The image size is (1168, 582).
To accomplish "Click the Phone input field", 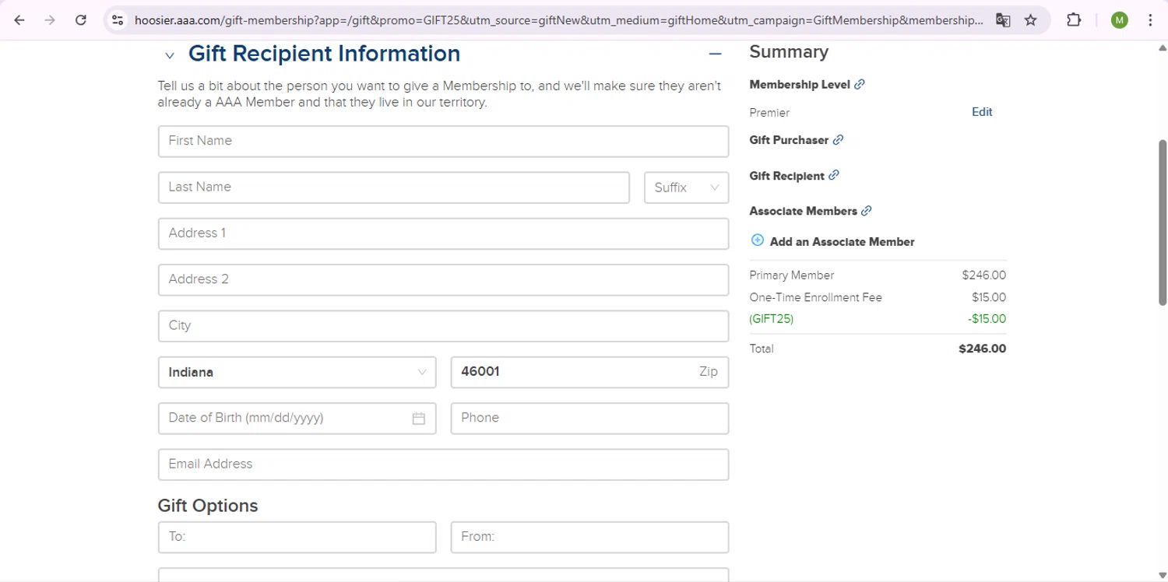I will click(x=589, y=418).
